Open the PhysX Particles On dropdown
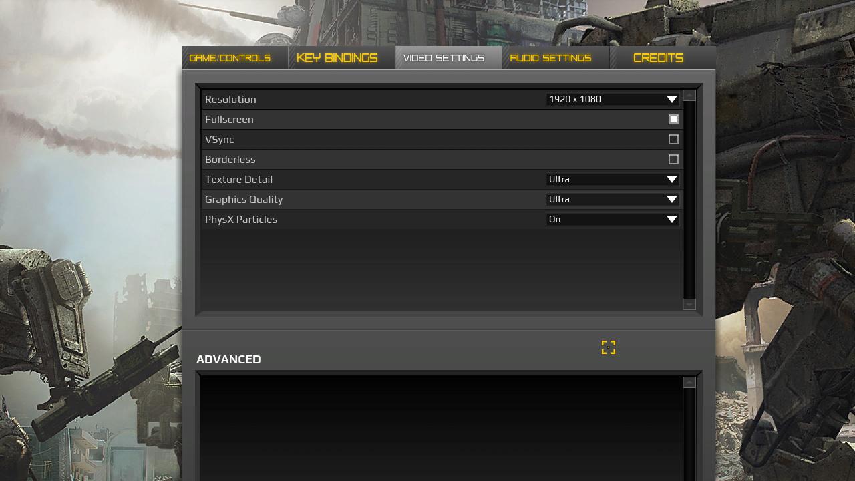Screen dimensions: 855x481 [x=613, y=219]
